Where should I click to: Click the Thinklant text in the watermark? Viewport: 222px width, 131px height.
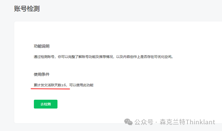[x=200, y=122]
